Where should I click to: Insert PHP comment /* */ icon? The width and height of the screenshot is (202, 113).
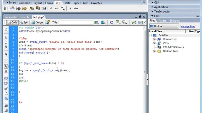point(63,8)
